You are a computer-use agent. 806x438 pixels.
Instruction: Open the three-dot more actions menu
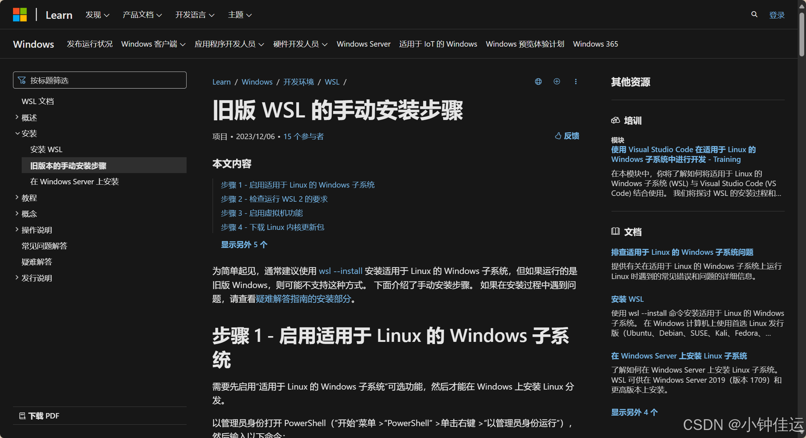click(x=576, y=82)
